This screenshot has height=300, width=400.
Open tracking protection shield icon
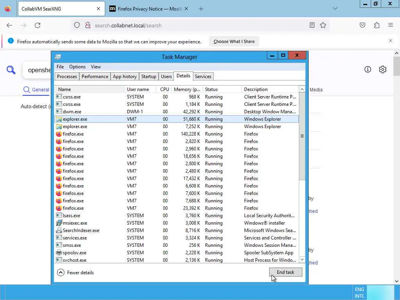tap(77, 25)
